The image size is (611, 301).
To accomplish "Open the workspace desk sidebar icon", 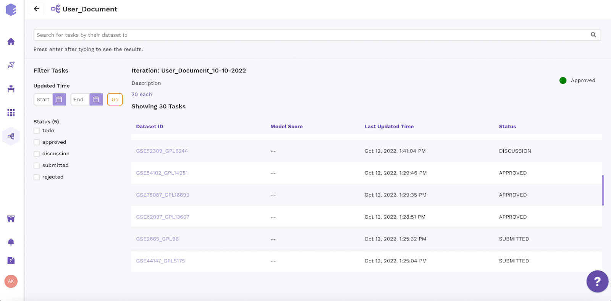I will click(11, 89).
